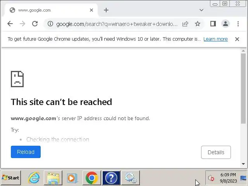Screen dimensions: 248x186
Task: Go back with the browser back arrow
Action: point(10,24)
